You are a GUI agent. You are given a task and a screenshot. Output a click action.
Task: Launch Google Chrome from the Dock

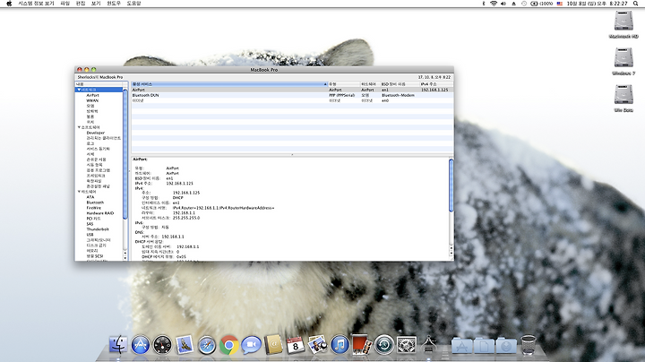(x=229, y=344)
